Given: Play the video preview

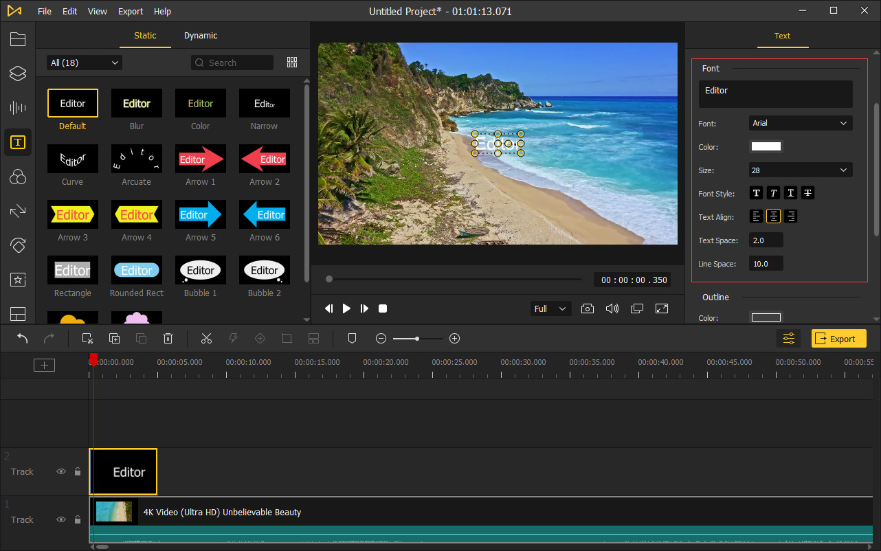Looking at the screenshot, I should click(x=346, y=308).
